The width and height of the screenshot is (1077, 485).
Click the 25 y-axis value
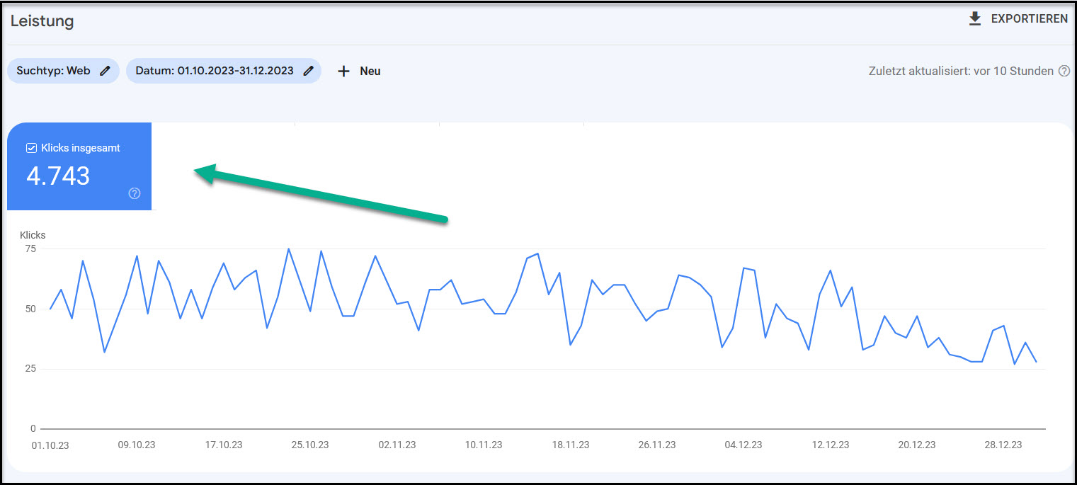30,369
